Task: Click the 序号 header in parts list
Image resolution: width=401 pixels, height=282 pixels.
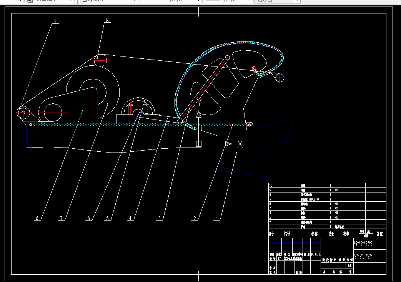Action: click(271, 234)
